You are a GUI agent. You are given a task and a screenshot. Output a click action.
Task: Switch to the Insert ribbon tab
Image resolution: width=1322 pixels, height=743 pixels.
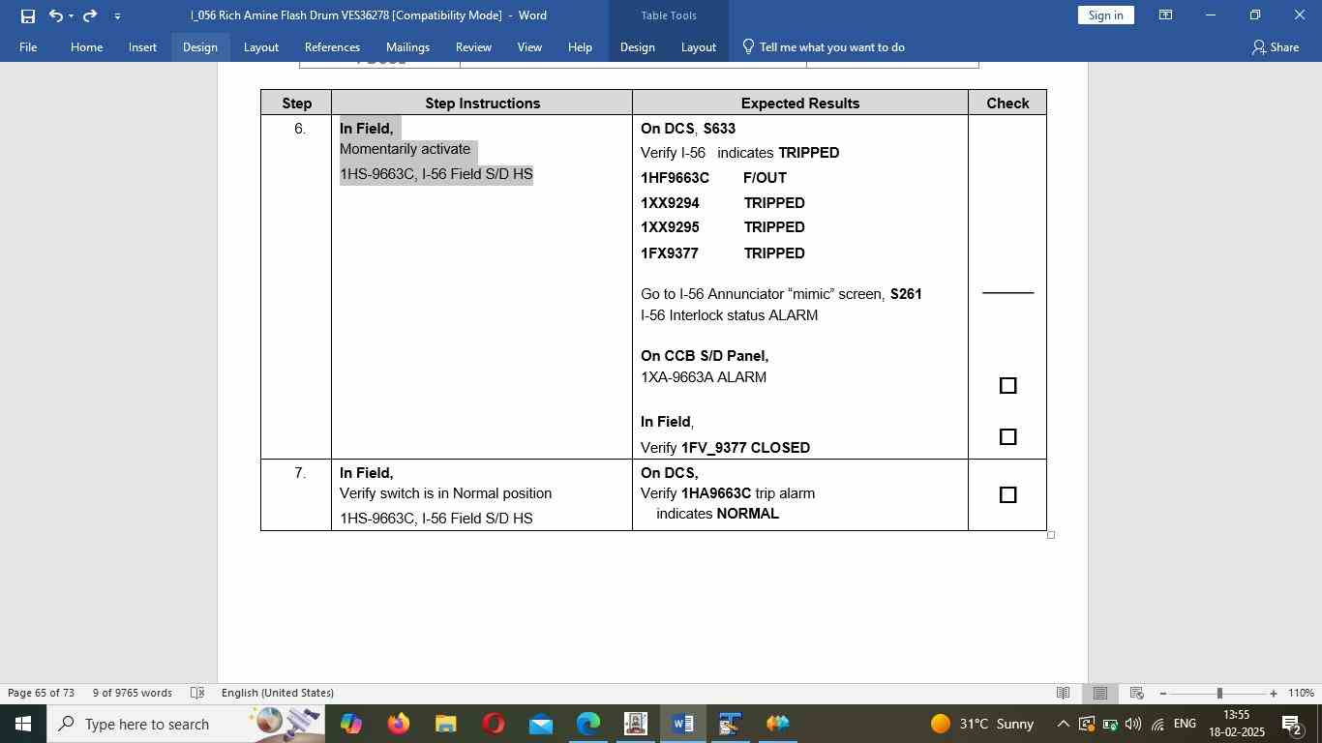(142, 46)
